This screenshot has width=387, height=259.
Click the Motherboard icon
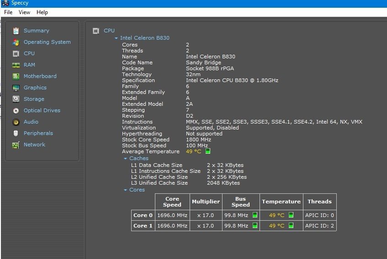tap(16, 76)
